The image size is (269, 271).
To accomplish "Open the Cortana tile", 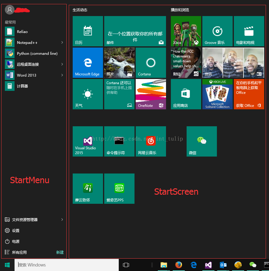I will [x=151, y=63].
